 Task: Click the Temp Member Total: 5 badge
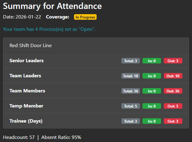[130, 106]
